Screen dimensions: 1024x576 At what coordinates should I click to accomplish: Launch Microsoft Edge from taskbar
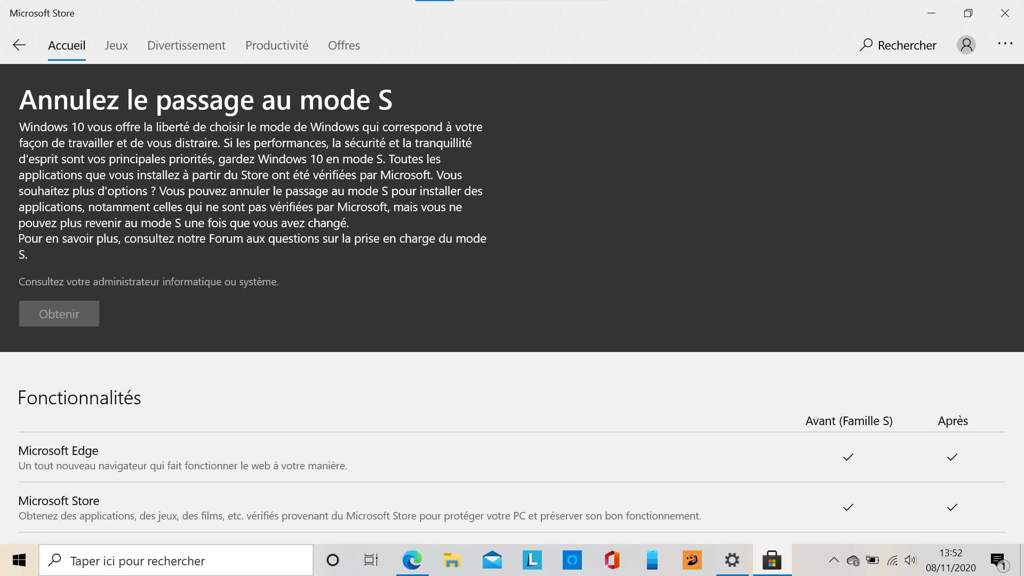412,560
